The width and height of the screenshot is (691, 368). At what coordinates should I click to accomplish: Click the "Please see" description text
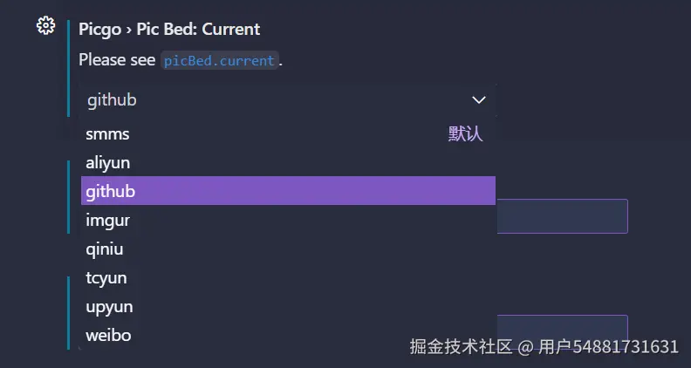point(118,61)
